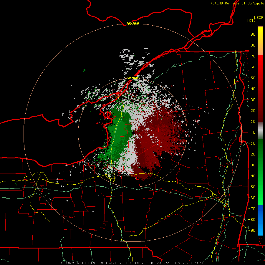Image resolution: width=265 pixels, height=265 pixels.
Task: Click the -10 scale value
Action: pos(252,143)
